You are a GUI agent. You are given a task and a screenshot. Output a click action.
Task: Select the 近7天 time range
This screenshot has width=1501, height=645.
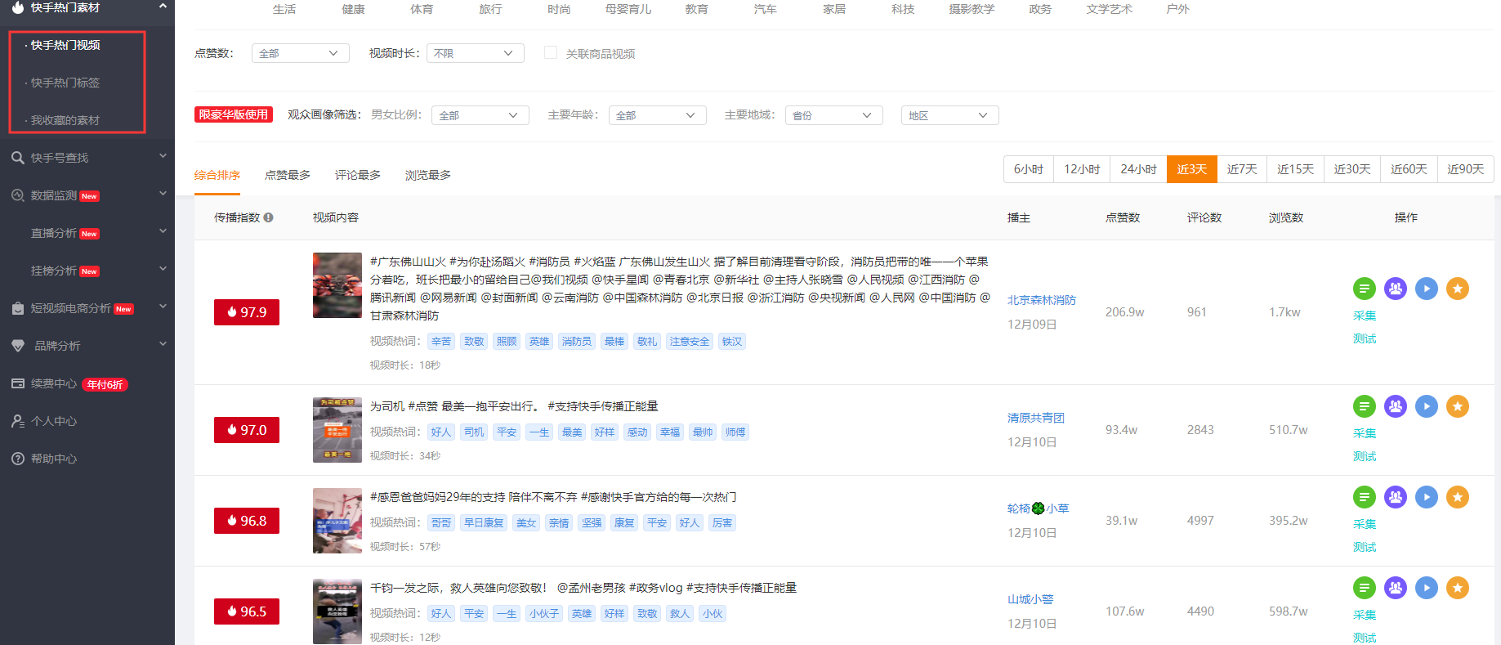point(1242,169)
